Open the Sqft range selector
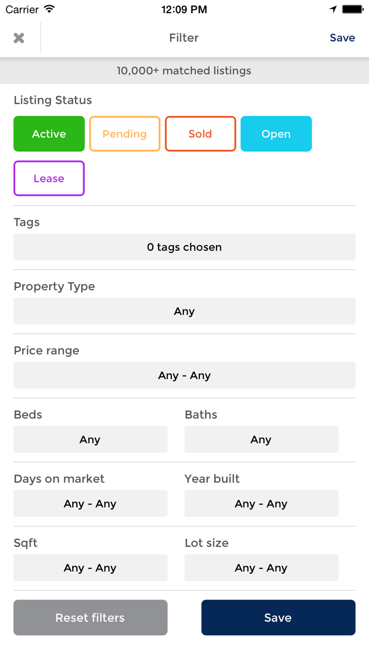Viewport: 369px width, 656px height. (90, 567)
